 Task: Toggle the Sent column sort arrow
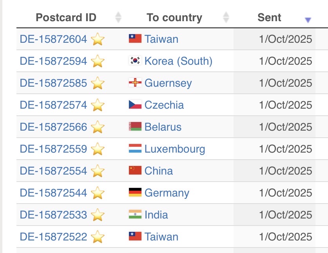pyautogui.click(x=308, y=20)
